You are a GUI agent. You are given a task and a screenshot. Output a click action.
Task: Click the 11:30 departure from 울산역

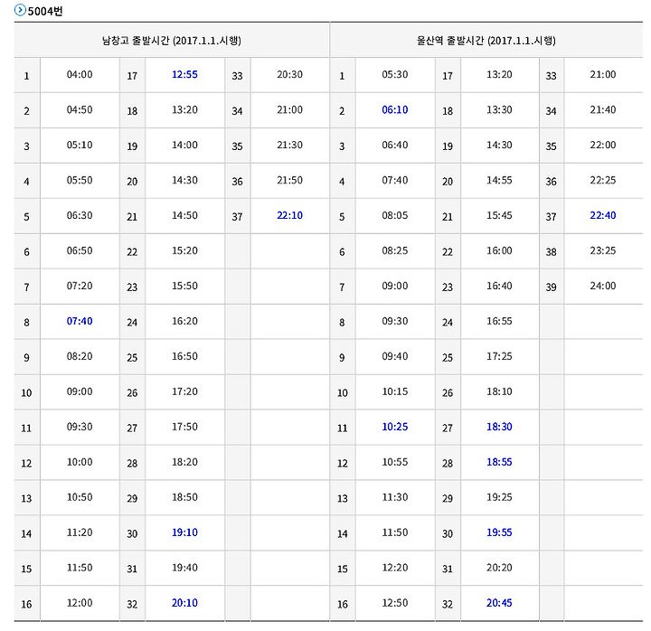click(x=395, y=497)
